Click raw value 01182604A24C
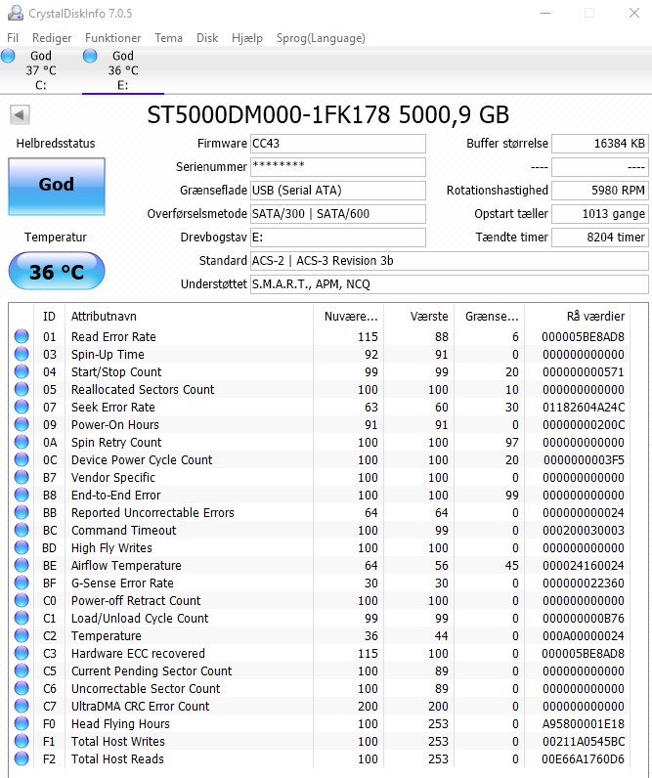Viewport: 652px width, 778px height. tap(584, 408)
